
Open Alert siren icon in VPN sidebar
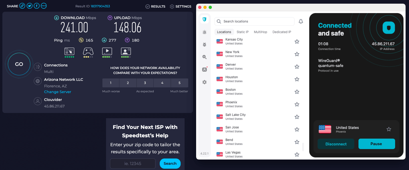click(x=204, y=32)
